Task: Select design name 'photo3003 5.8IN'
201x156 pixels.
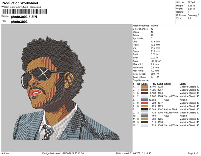Action: click(24, 17)
